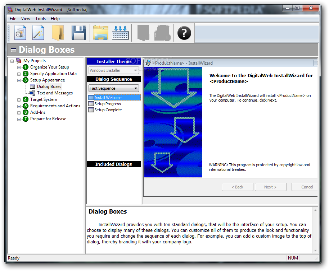Toggle the Setup Progress dialog checkbox

(x=91, y=104)
